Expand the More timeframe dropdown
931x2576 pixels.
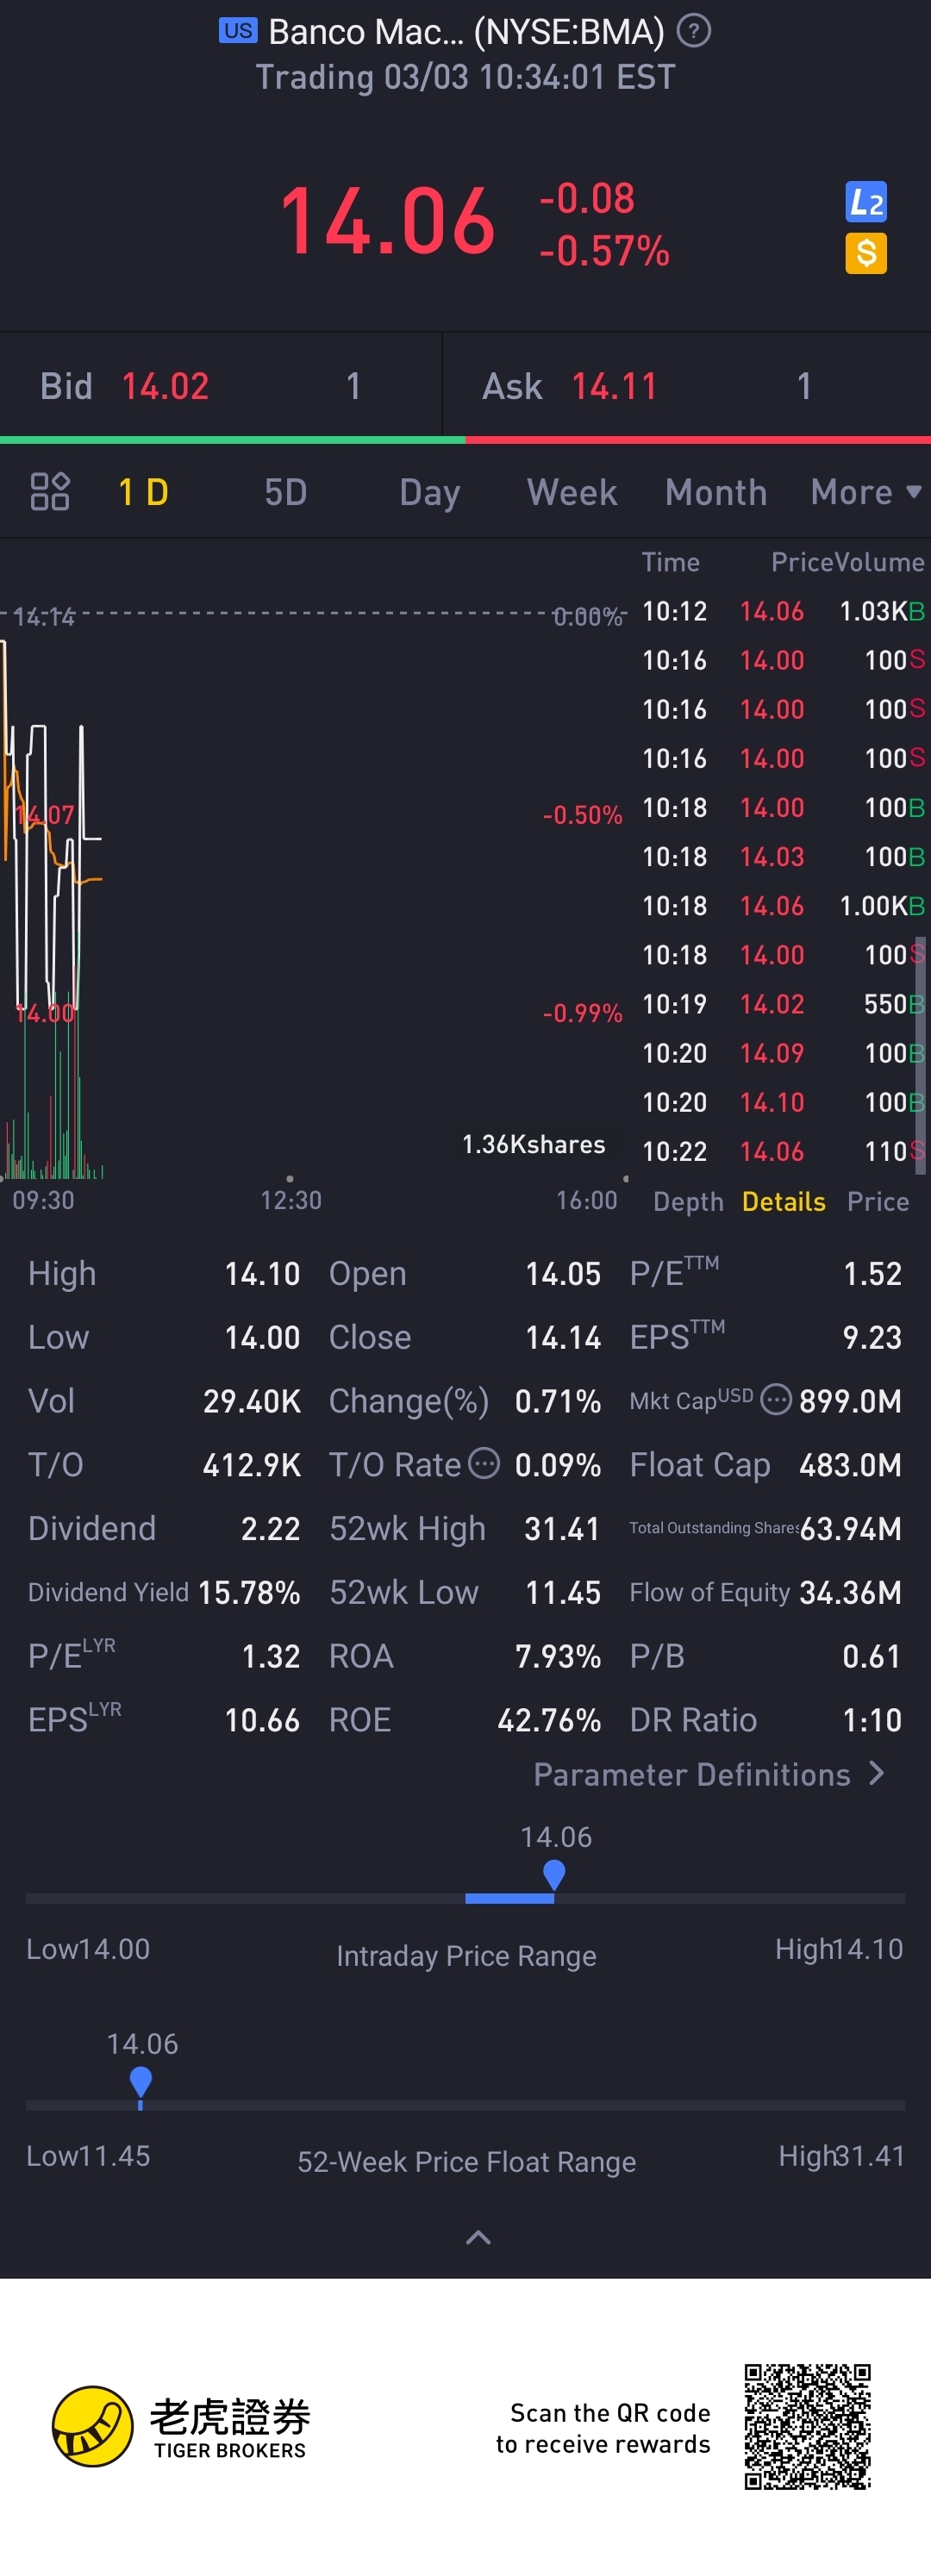pos(866,492)
